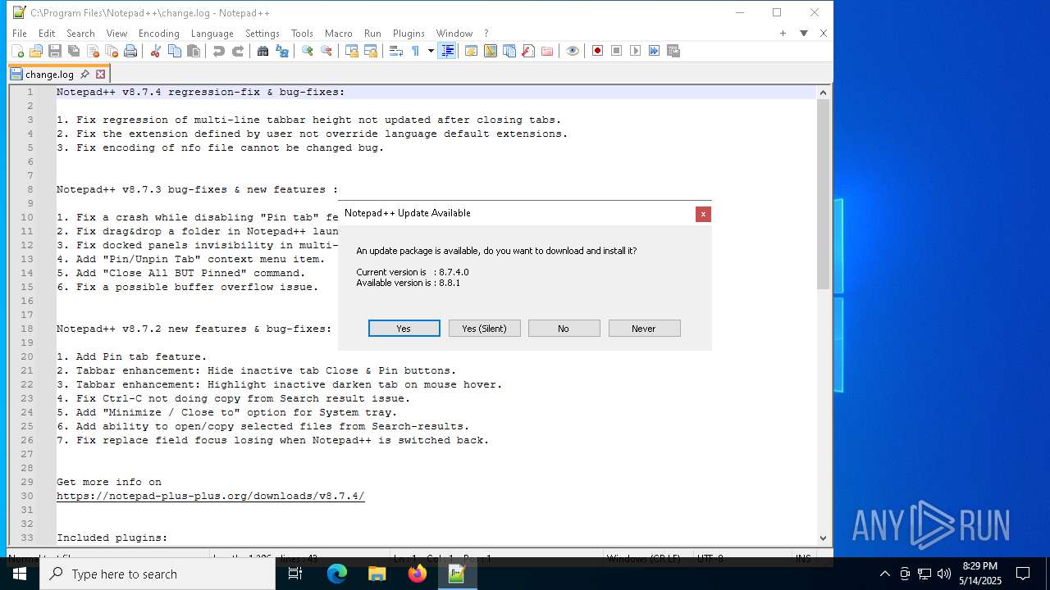
Task: Click the Cut scissors icon
Action: (155, 51)
